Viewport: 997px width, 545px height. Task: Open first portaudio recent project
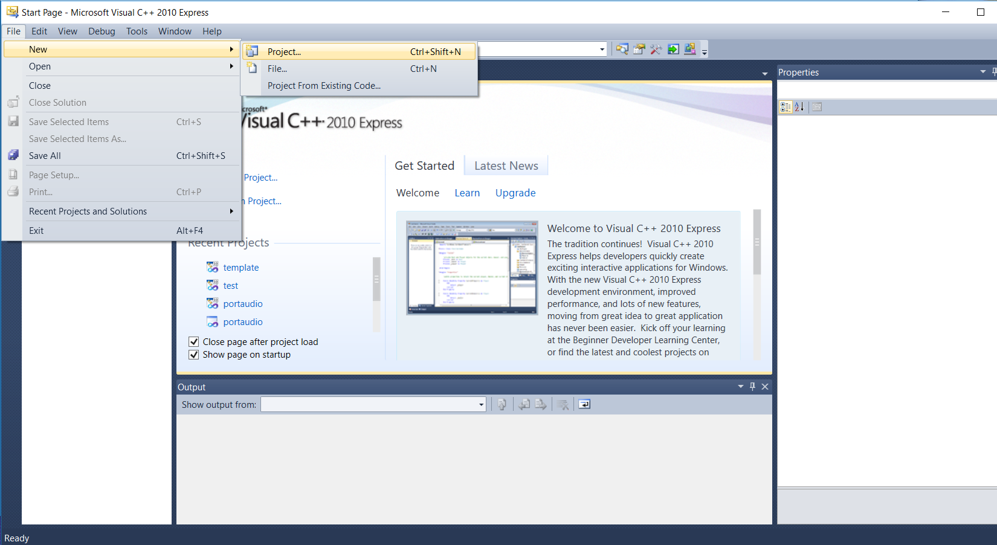243,303
